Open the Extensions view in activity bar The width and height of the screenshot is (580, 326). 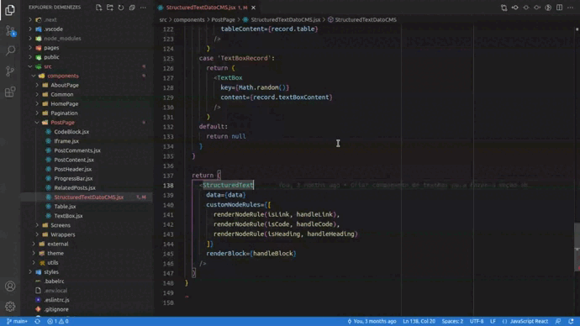(x=10, y=92)
